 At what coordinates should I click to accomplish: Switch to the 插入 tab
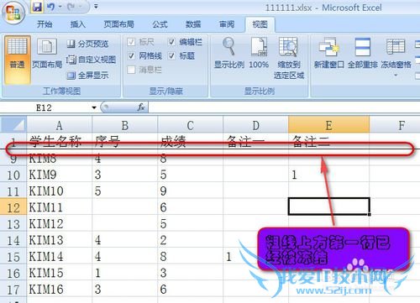point(78,24)
